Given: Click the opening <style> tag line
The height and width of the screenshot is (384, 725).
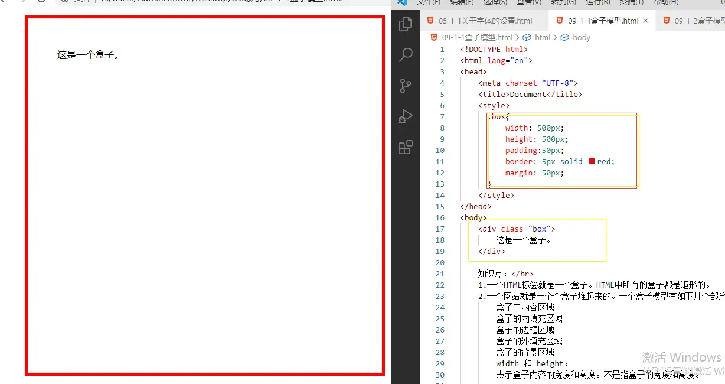Looking at the screenshot, I should coord(494,106).
